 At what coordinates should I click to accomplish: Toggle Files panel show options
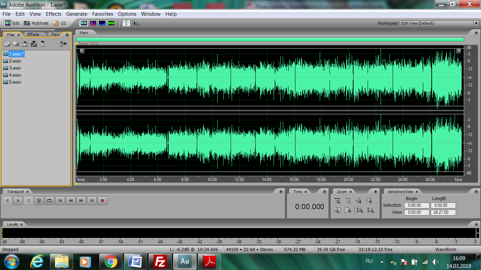coord(63,44)
